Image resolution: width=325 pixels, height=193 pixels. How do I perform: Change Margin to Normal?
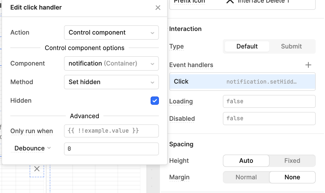(246, 177)
